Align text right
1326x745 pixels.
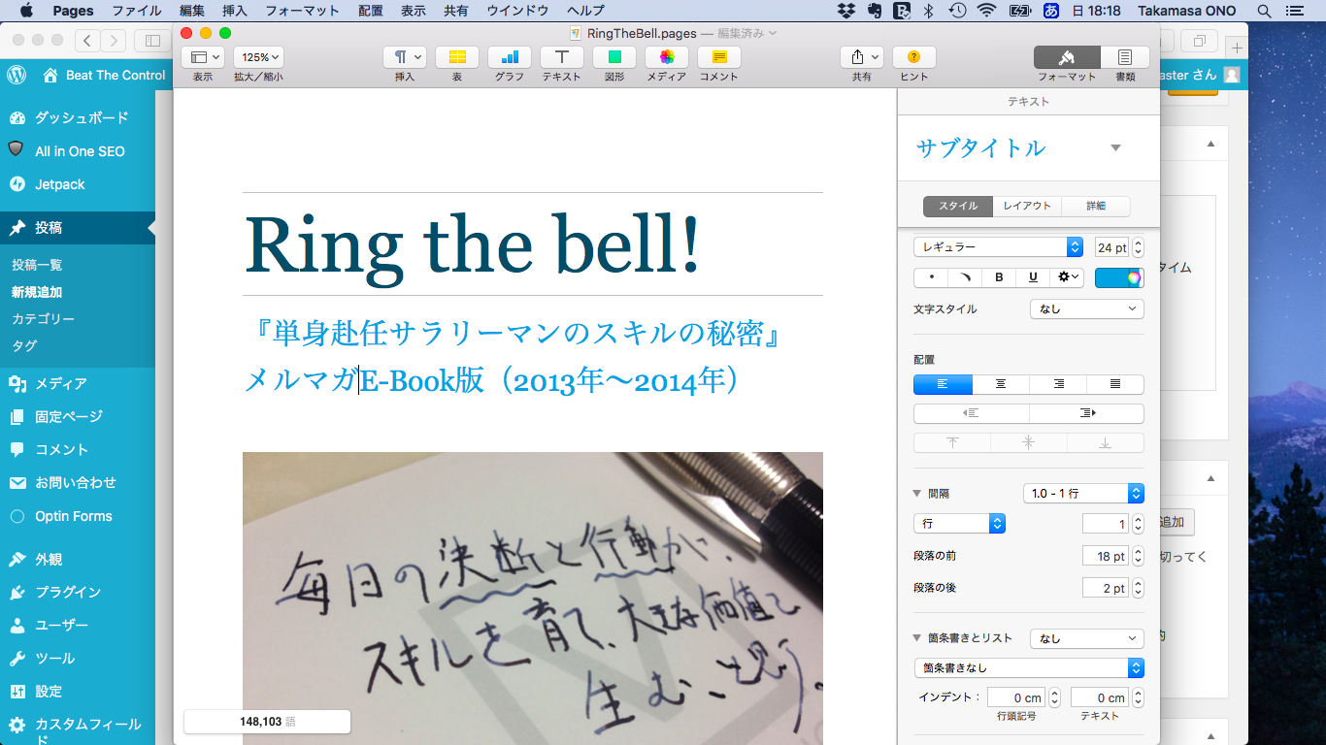(1058, 384)
